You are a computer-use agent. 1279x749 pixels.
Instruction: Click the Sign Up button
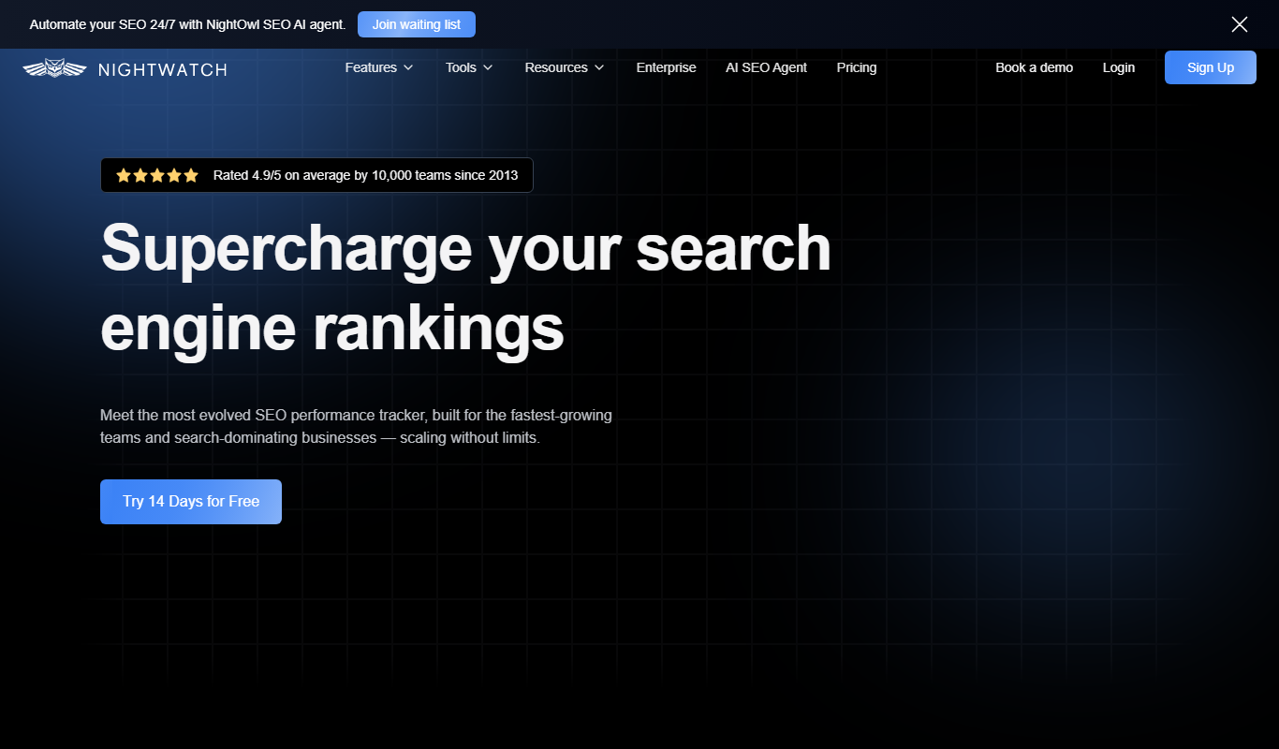pyautogui.click(x=1211, y=67)
